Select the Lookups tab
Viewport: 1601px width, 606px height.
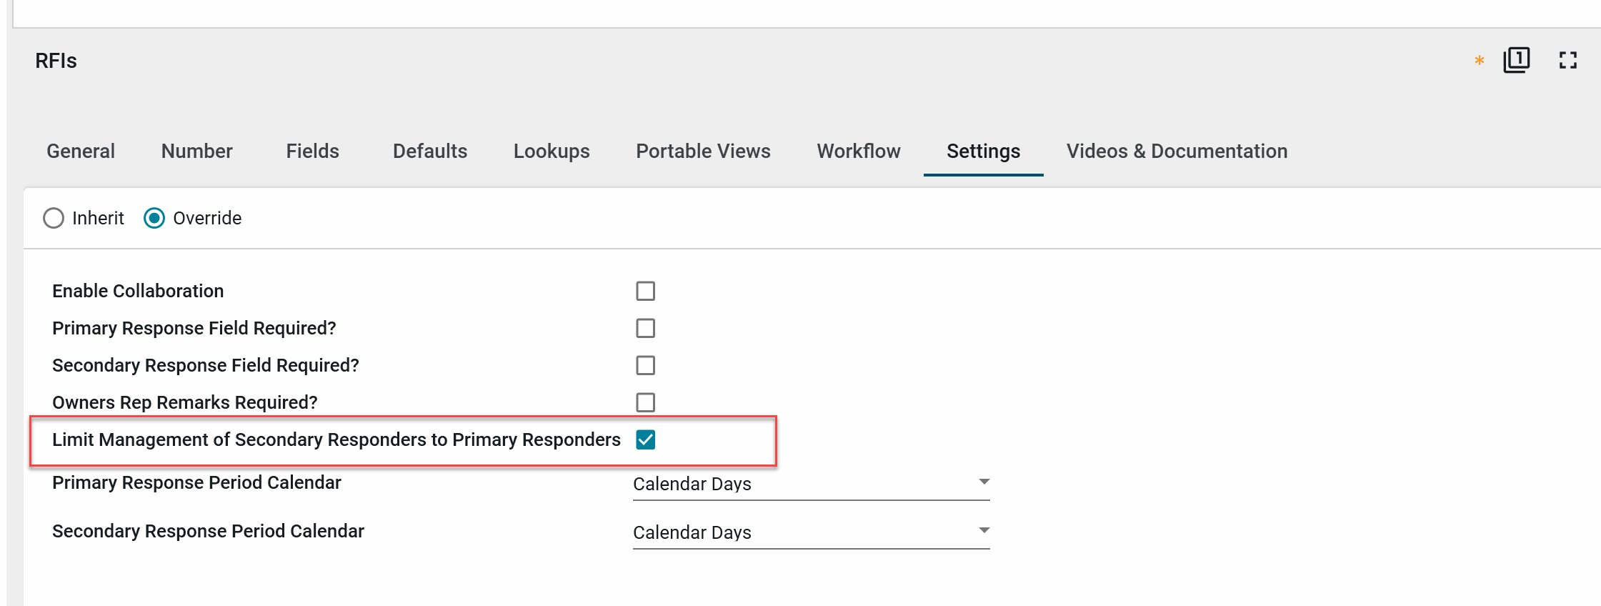[x=551, y=151]
